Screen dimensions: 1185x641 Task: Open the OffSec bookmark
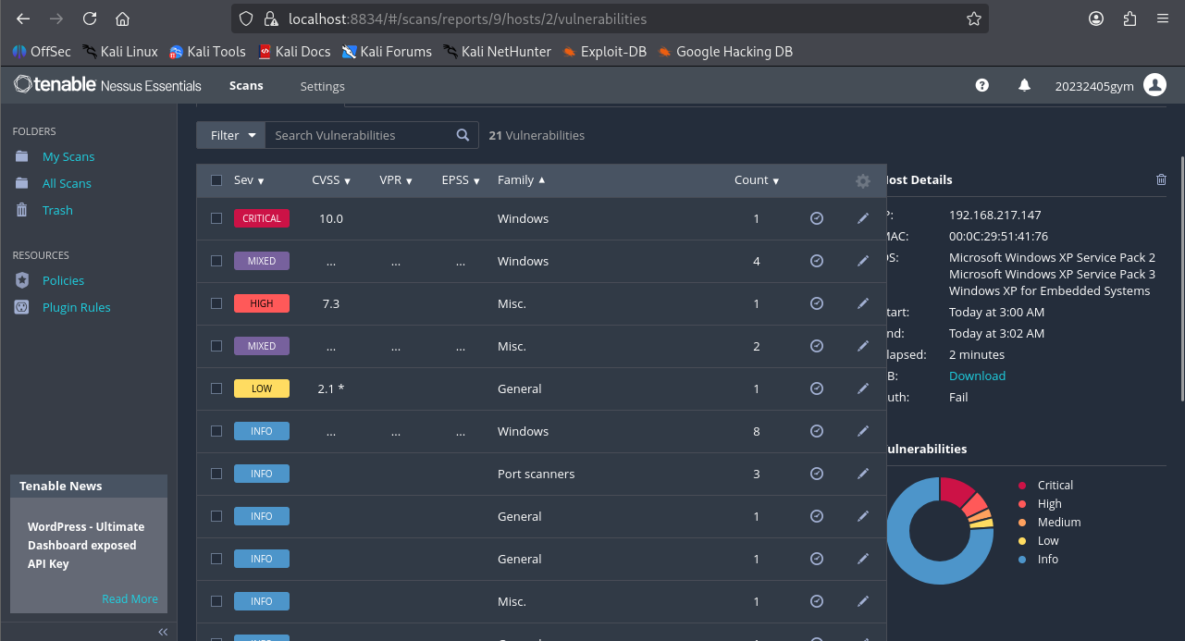click(42, 52)
